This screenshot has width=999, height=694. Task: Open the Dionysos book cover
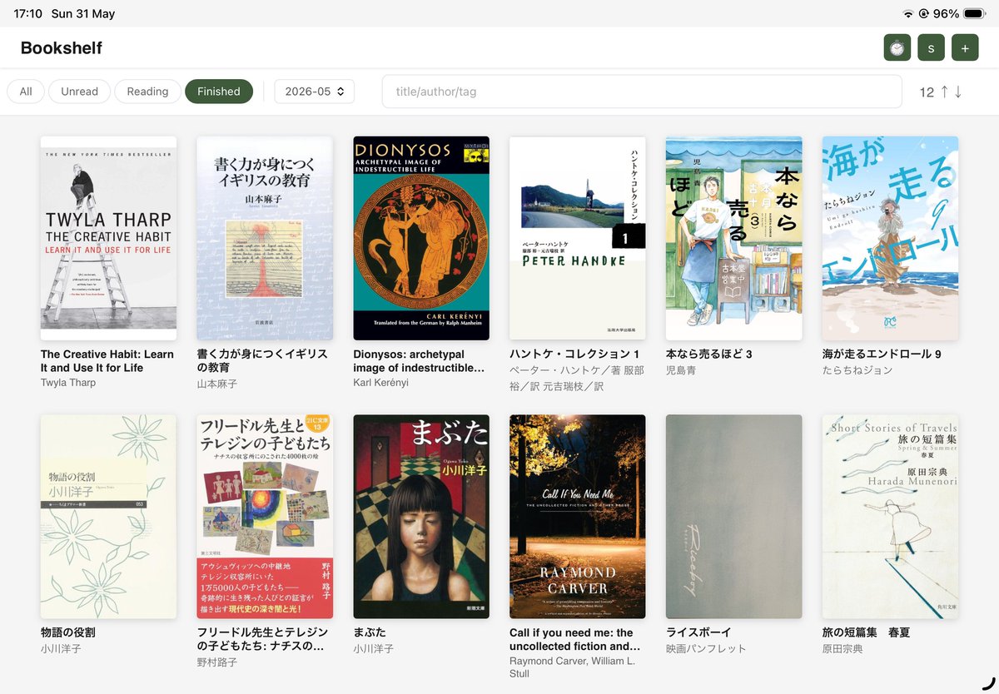(x=421, y=238)
